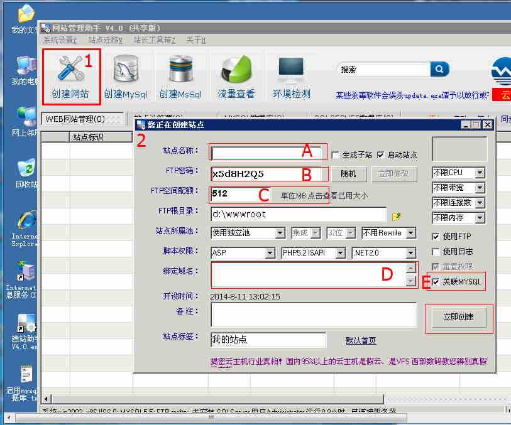This screenshot has width=511, height=425.
Task: Switch to WEB网站管理 tab
Action: click(82, 119)
